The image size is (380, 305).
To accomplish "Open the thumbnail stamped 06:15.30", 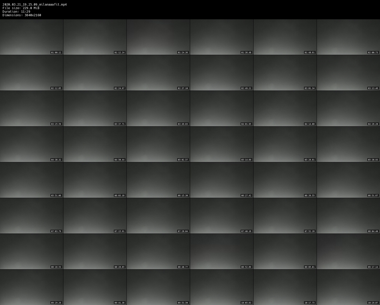I will [x=158, y=180].
